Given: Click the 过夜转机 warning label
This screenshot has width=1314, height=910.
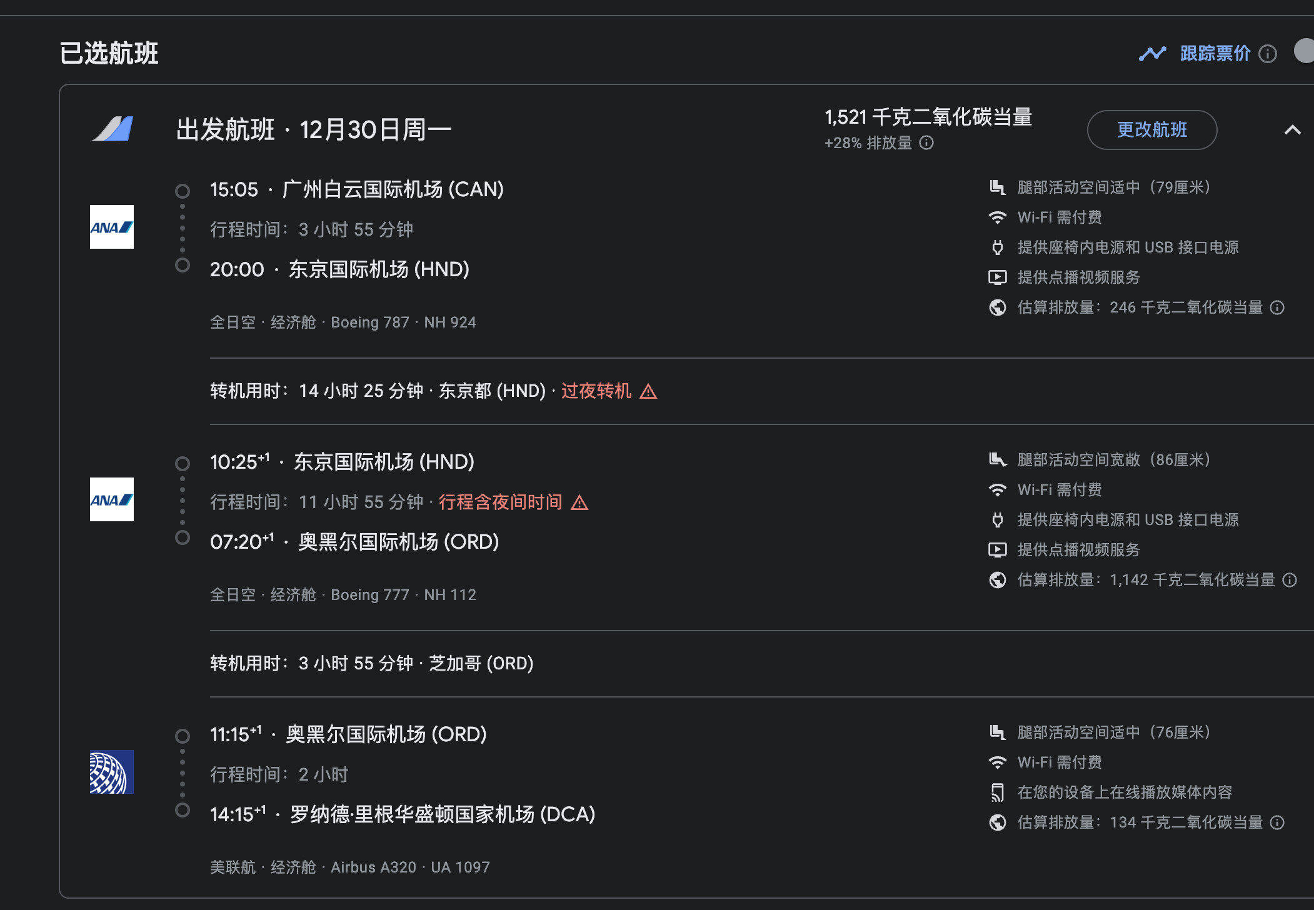Looking at the screenshot, I should click(596, 391).
